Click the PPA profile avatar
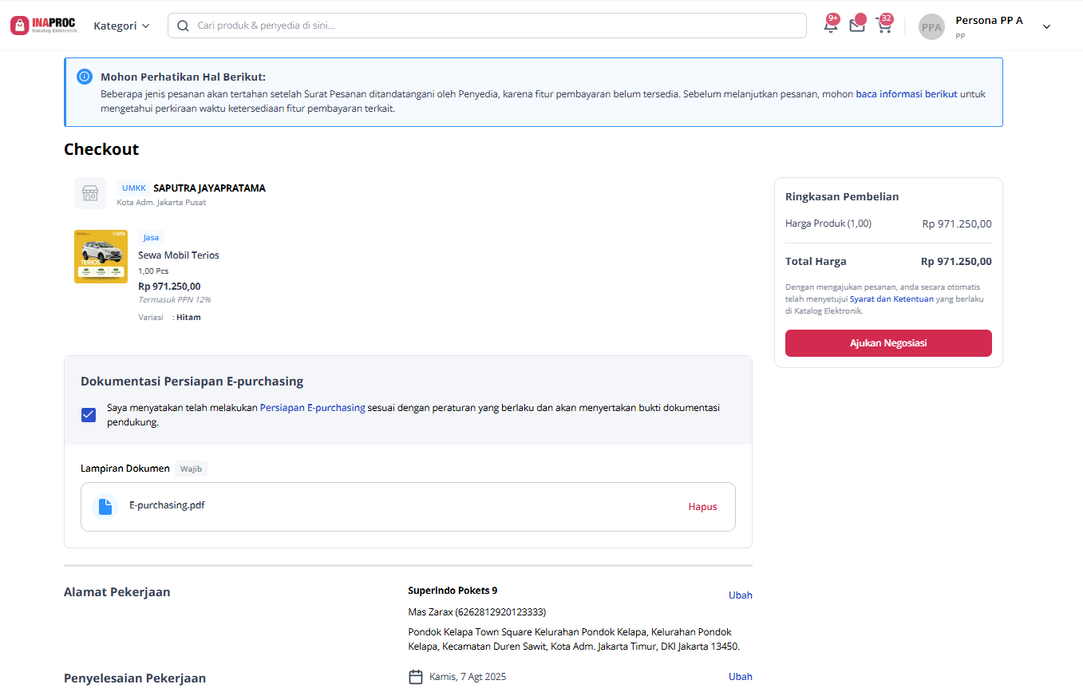The height and width of the screenshot is (700, 1083). pos(931,26)
